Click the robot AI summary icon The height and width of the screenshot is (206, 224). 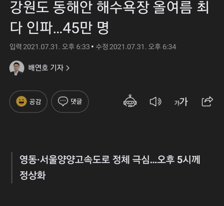tap(130, 101)
